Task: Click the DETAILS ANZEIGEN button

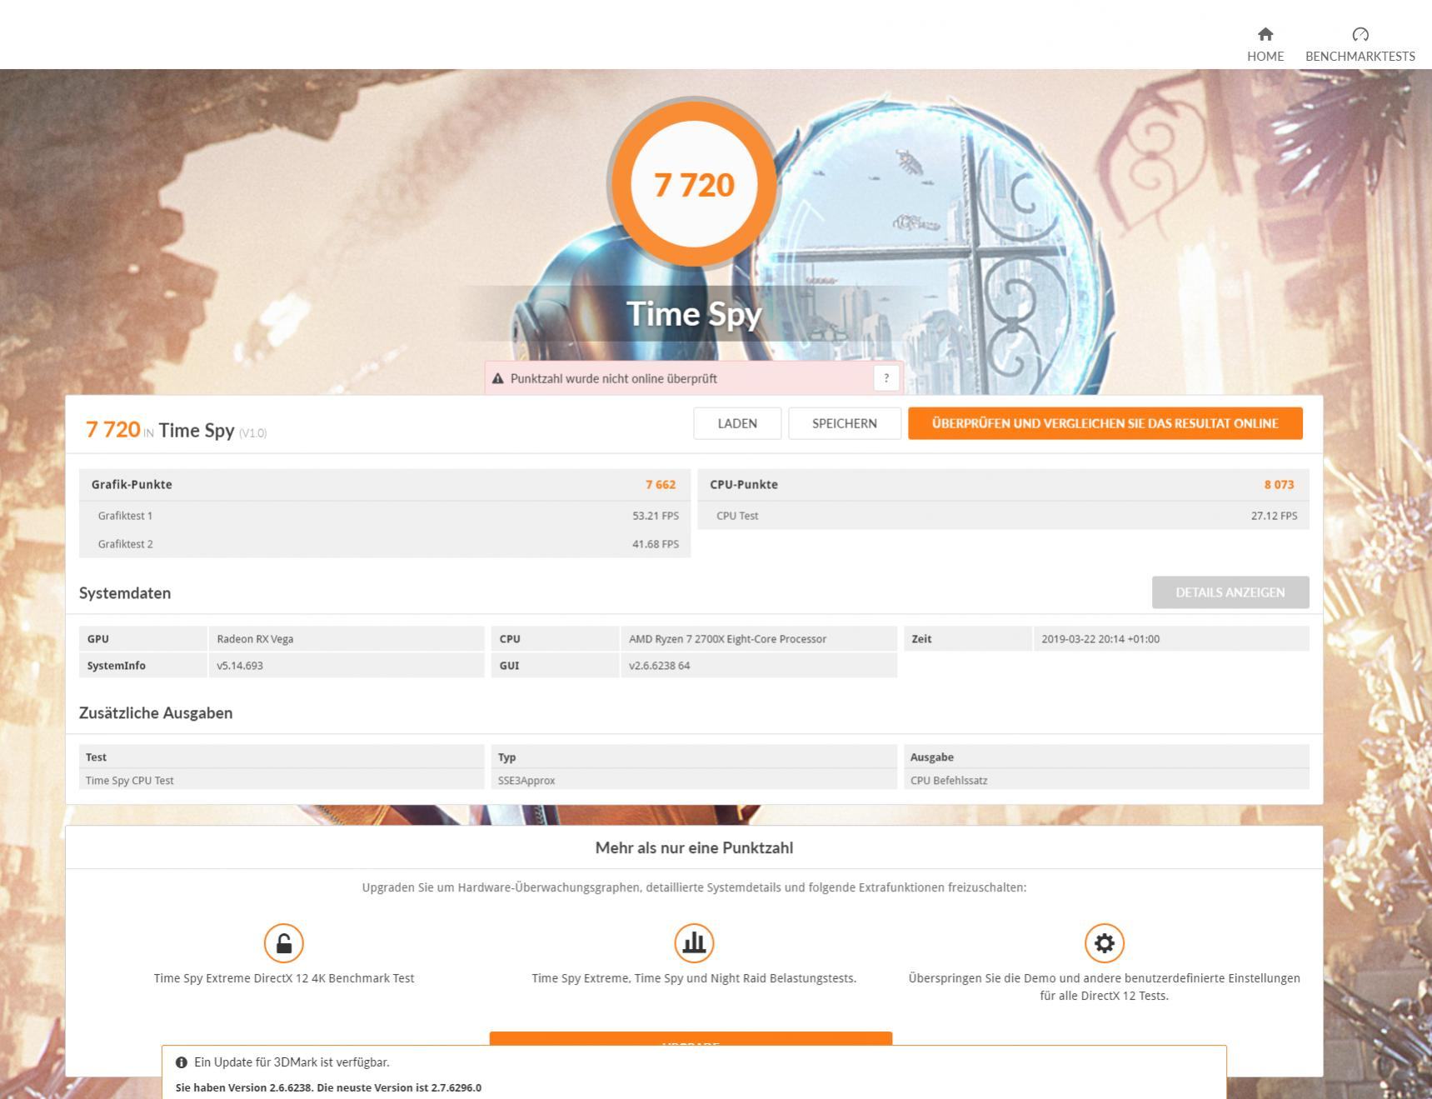Action: 1230,592
